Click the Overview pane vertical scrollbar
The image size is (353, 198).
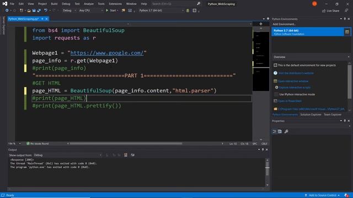pos(349,82)
